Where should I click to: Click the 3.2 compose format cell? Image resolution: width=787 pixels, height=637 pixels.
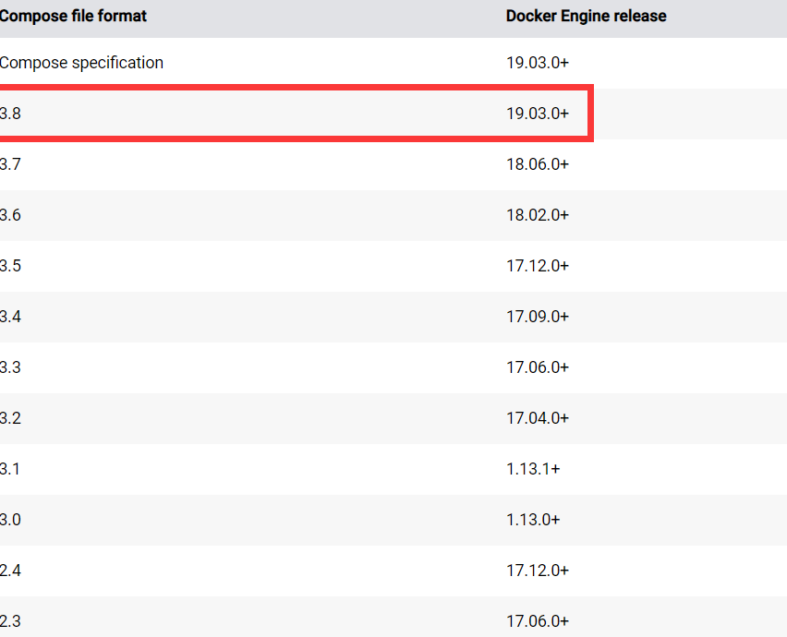[10, 418]
